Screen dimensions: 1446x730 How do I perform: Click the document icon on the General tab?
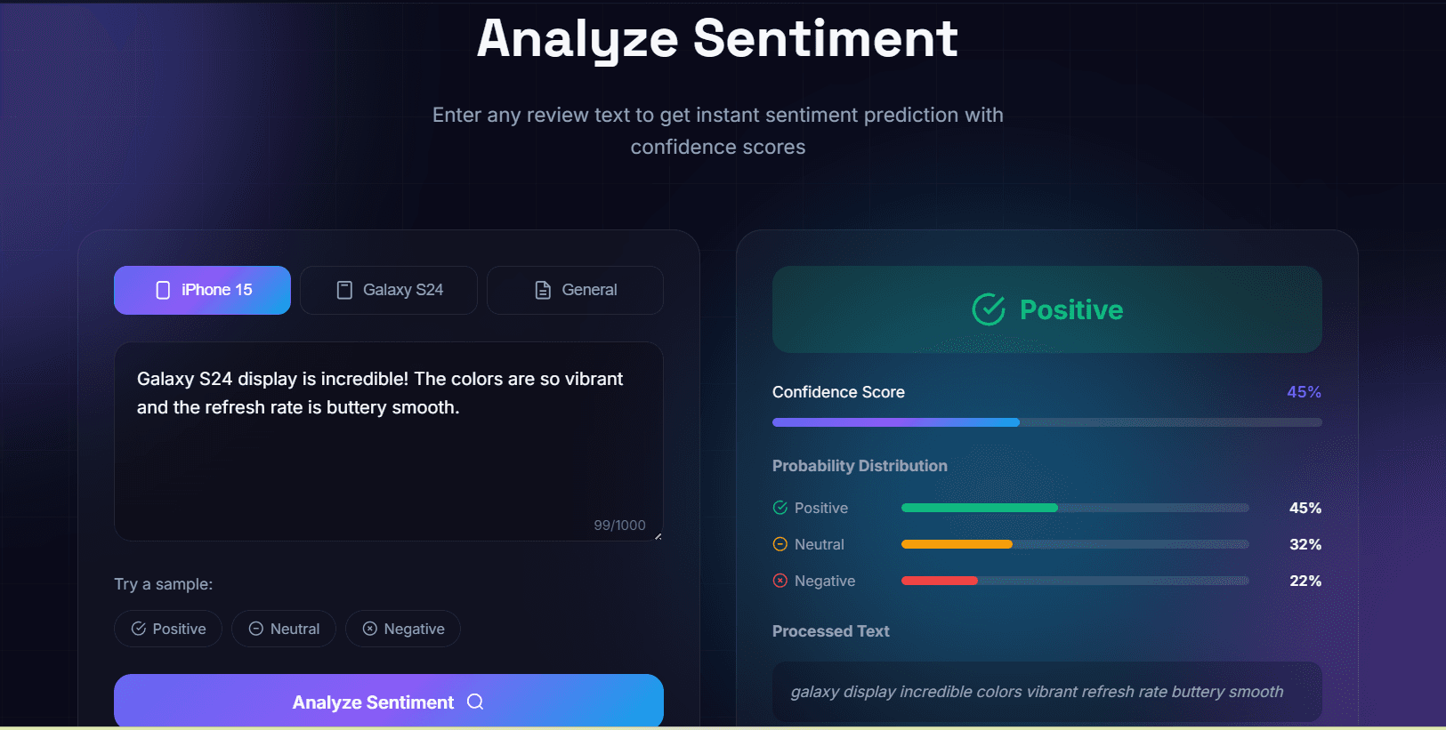542,289
